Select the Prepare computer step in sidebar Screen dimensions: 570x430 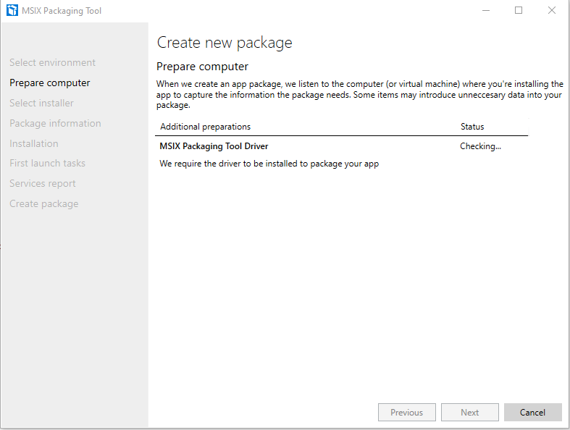(x=50, y=83)
